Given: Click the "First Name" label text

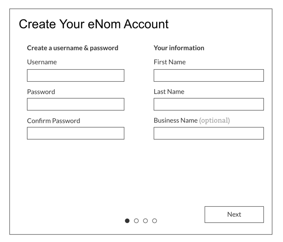Looking at the screenshot, I should [169, 62].
